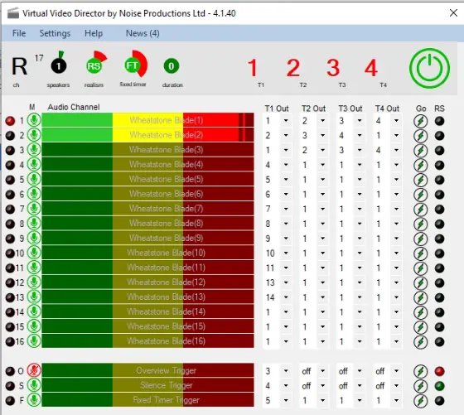Trigger Go lightning icon for channel 3
This screenshot has height=415, width=464.
click(421, 151)
